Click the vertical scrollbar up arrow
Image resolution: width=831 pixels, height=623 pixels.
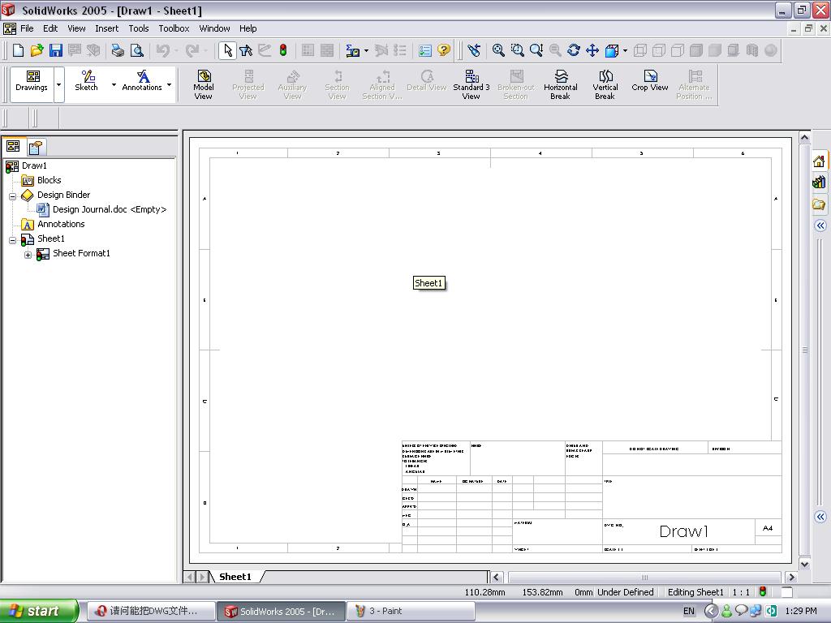click(x=804, y=138)
